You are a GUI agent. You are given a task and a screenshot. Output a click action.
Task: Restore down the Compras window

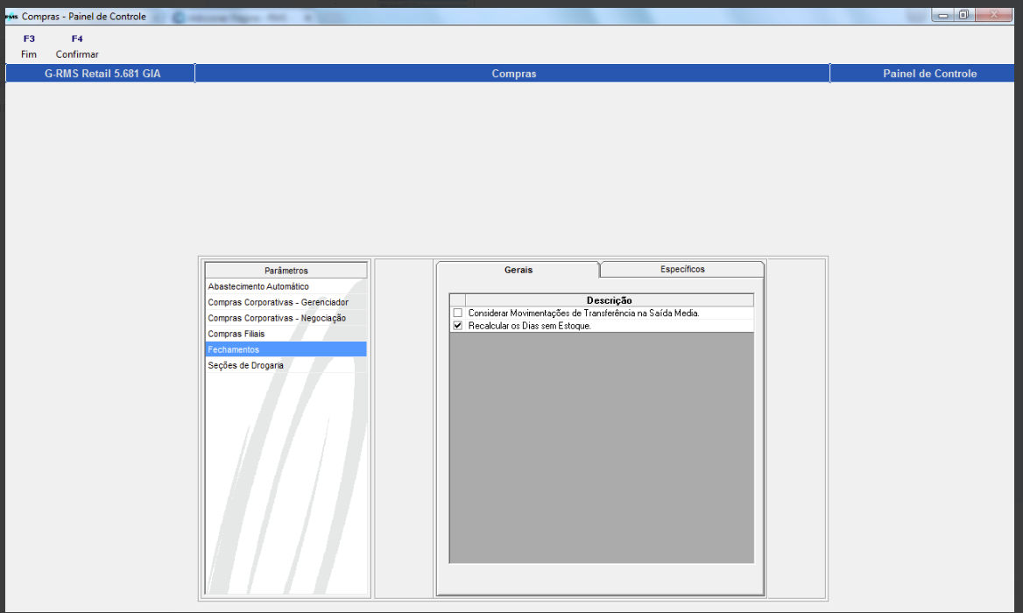click(x=963, y=15)
